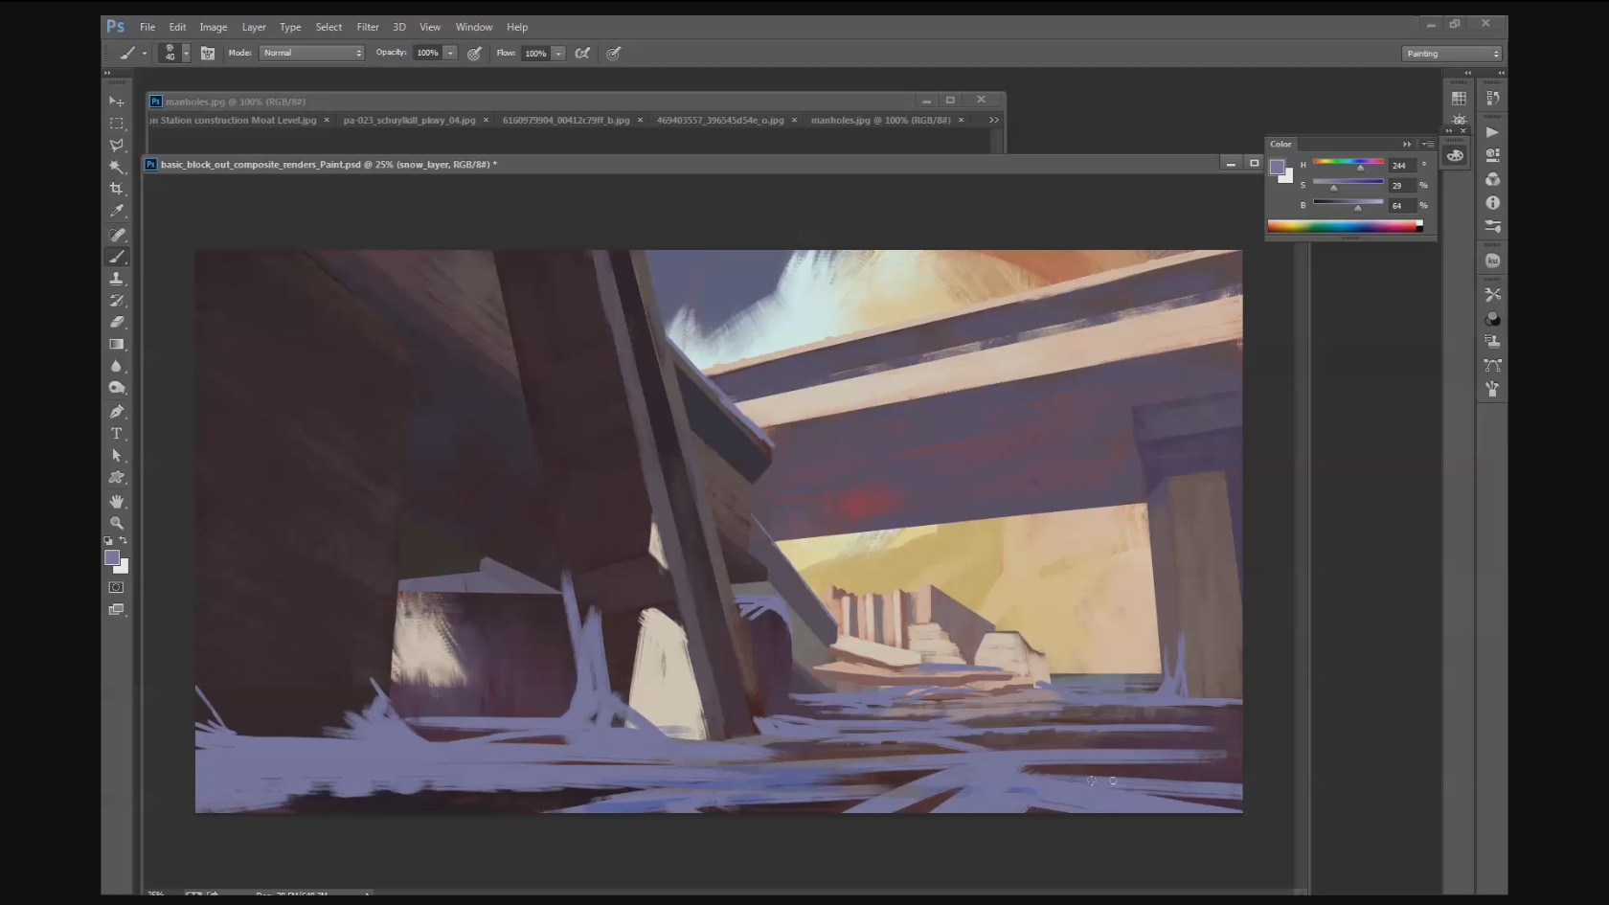This screenshot has width=1609, height=905.
Task: Toggle the Brush panel button
Action: (x=208, y=54)
